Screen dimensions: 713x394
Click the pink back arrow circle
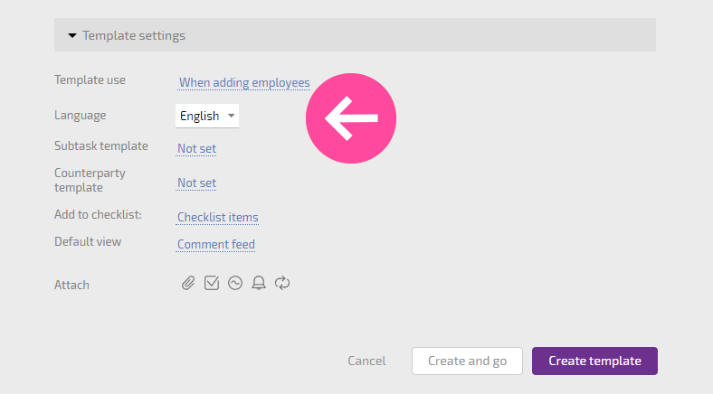(x=351, y=118)
